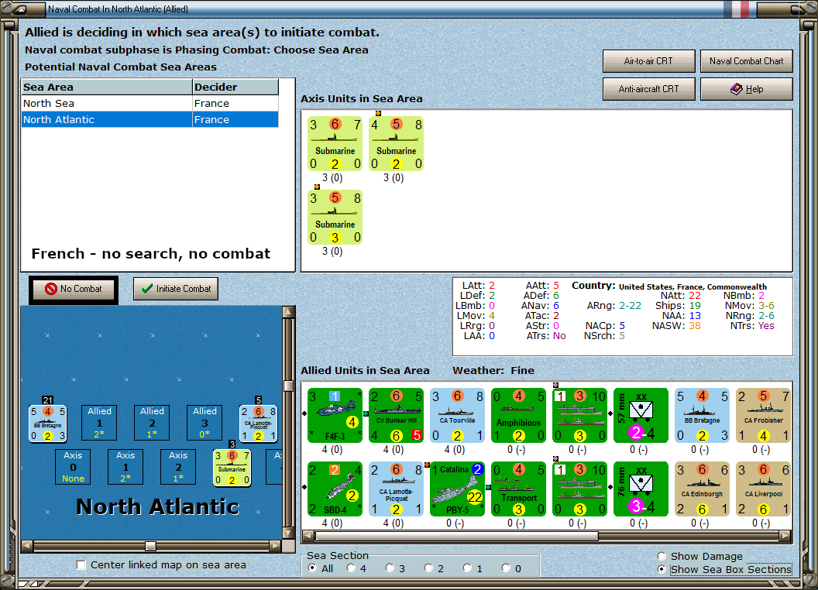Select the SBD-4 dive bomber counter
The height and width of the screenshot is (590, 818).
[x=335, y=489]
